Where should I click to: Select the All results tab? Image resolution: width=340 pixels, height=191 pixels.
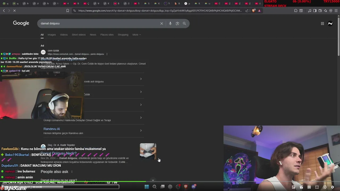pos(42,35)
